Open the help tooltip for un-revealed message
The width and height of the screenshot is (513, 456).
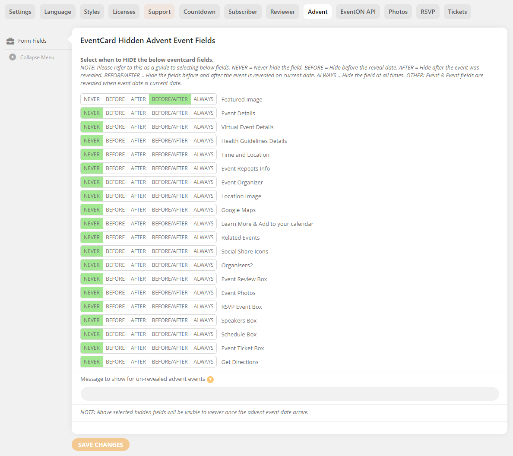pos(210,380)
